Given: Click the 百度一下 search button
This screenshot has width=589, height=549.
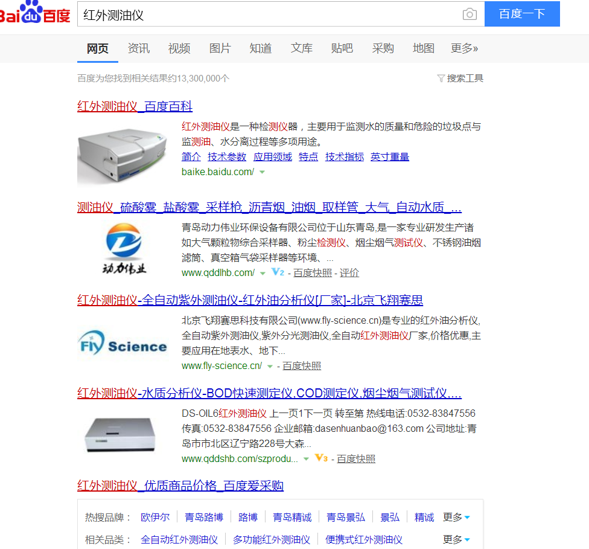Looking at the screenshot, I should [x=522, y=14].
